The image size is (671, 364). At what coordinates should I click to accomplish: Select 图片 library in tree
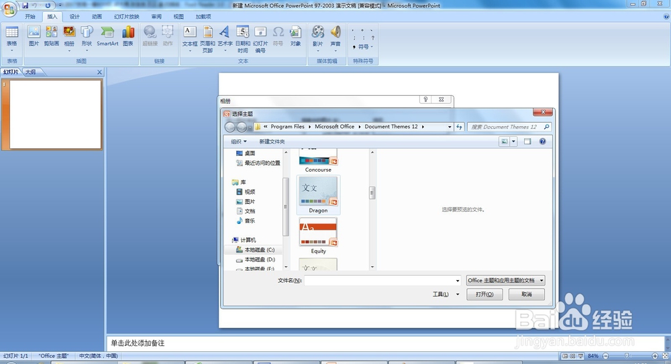[x=246, y=202]
